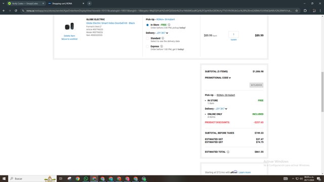The width and height of the screenshot is (324, 182).
Task: Restore down the Chrome window
Action: pyautogui.click(x=312, y=4)
